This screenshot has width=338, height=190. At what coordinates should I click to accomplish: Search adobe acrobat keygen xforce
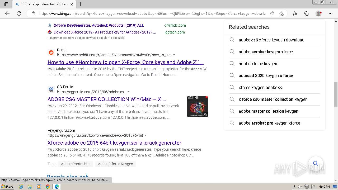274,52
